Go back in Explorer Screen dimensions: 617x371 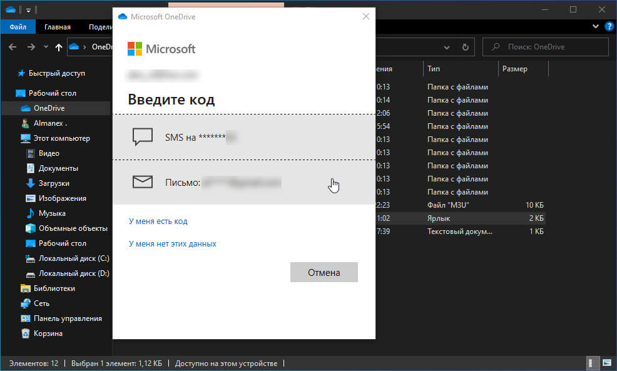click(13, 47)
